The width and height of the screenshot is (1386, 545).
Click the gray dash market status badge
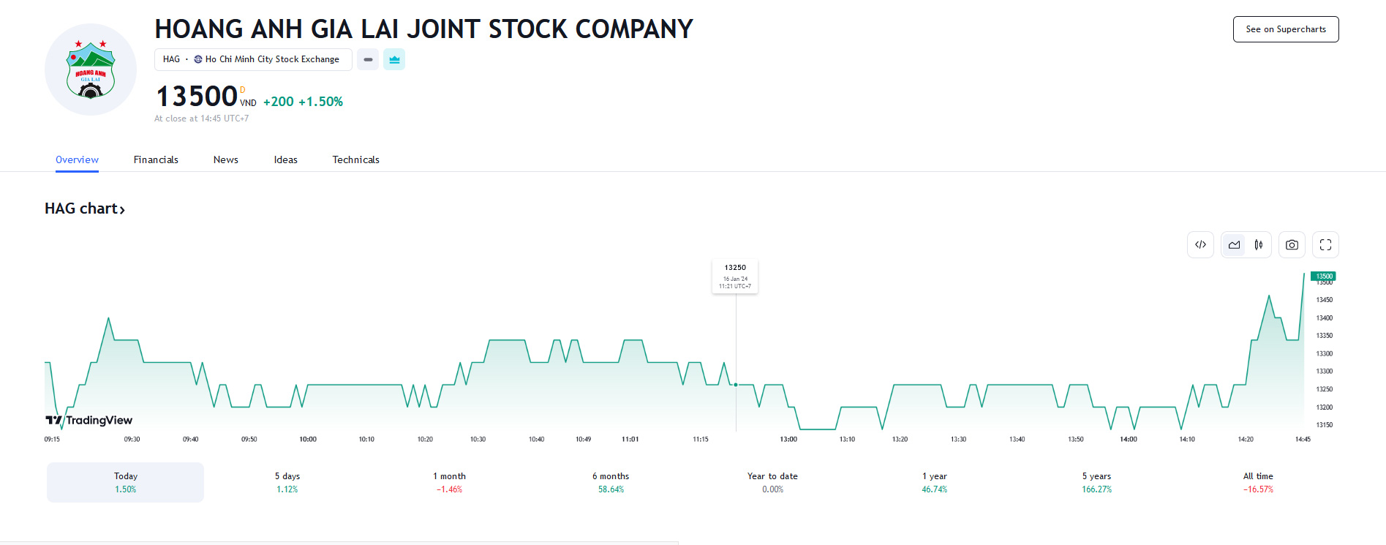[368, 59]
